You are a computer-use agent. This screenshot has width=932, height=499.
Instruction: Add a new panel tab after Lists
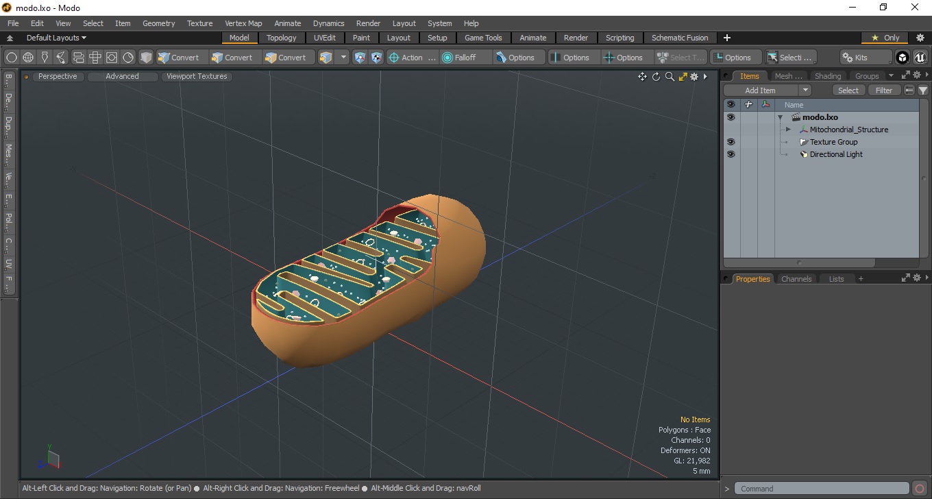861,279
